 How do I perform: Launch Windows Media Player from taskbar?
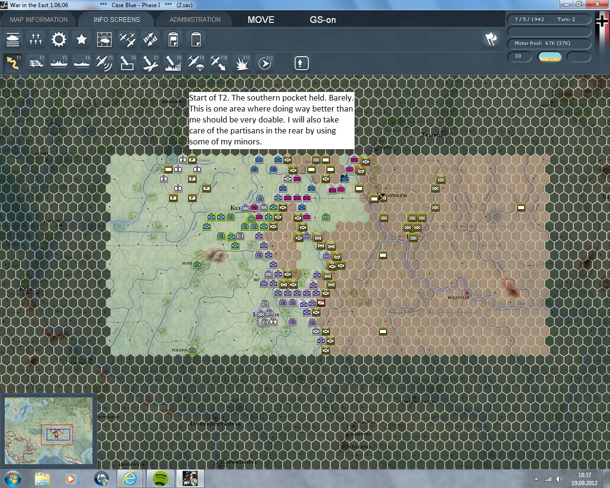[71, 478]
